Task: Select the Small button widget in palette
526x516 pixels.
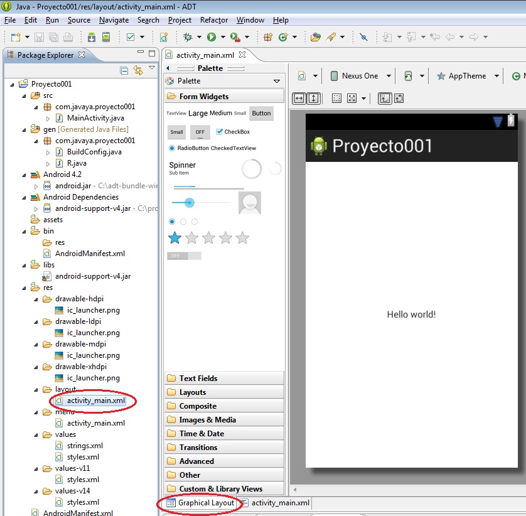Action: [x=176, y=132]
